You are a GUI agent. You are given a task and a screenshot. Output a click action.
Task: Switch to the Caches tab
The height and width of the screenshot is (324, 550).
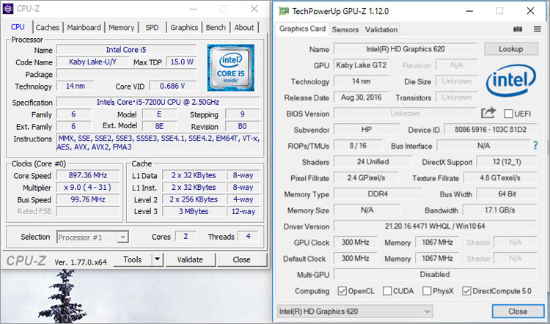(x=48, y=27)
